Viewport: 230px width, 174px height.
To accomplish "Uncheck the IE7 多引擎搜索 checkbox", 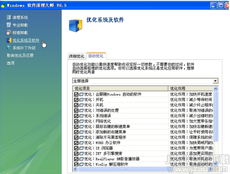I will coord(76,153).
